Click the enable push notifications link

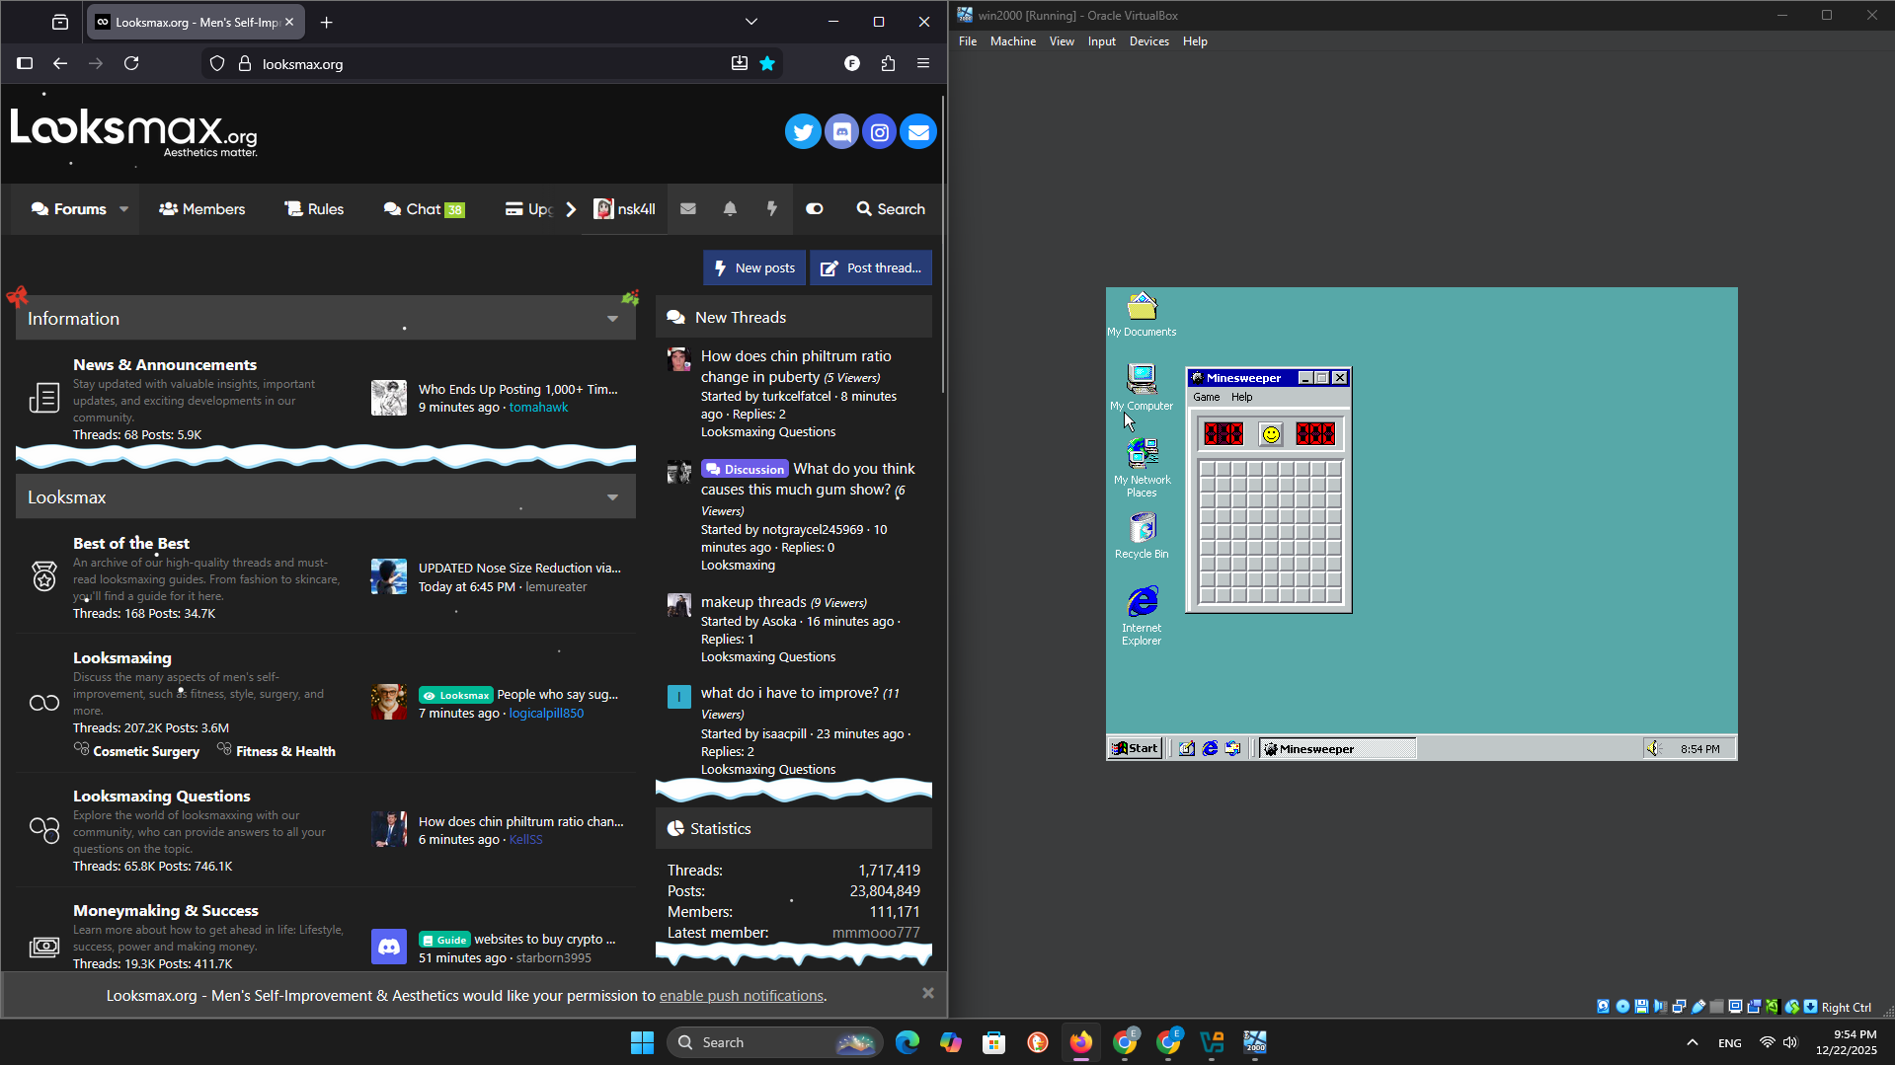coord(741,995)
